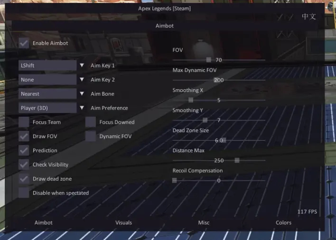The height and width of the screenshot is (240, 336).
Task: Toggle the Check Visibility checkbox
Action: (24, 165)
